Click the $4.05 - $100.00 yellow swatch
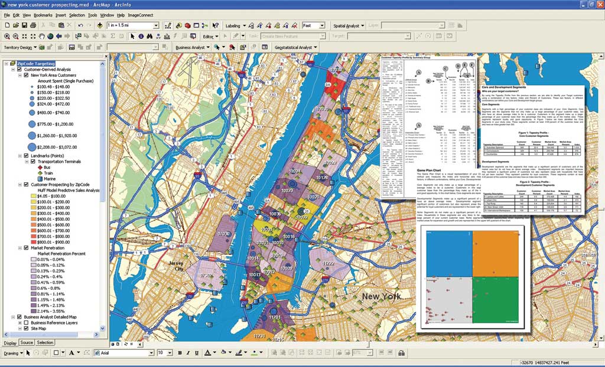Screen dimensions: 605x367 pos(34,196)
